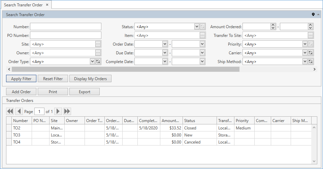
Task: Click the horizontal scrollbar in filter panel
Action: [125, 69]
